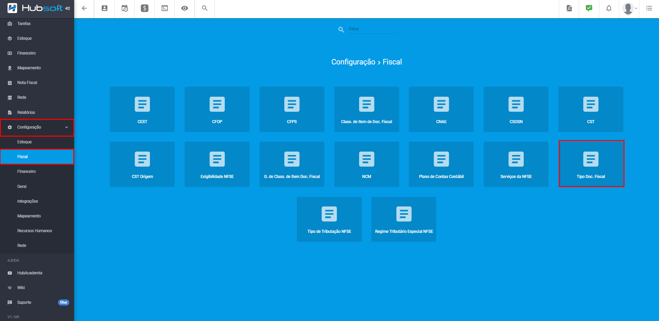Select Rede under Configuração
Viewport: 659px width, 321px height.
pyautogui.click(x=37, y=246)
